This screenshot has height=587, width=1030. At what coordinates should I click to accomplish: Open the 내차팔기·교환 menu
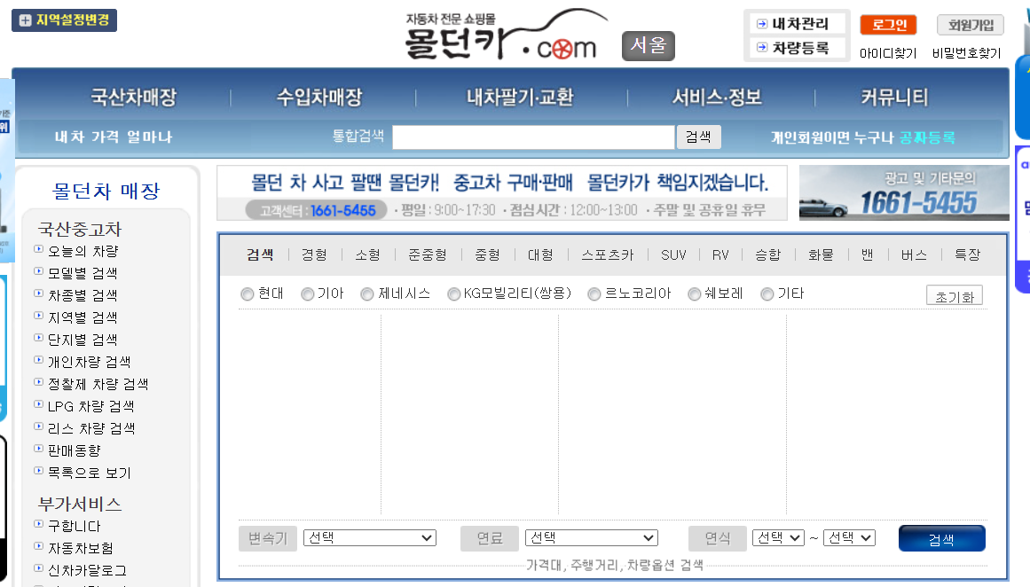520,98
